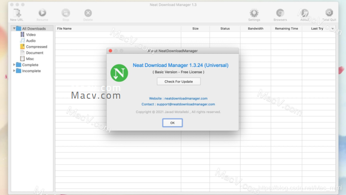
Task: Click the Basic Version Free License text
Action: coord(178,72)
